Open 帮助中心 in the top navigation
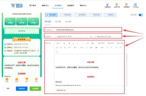Image resolution: width=146 pixels, height=96 pixels. pos(83,6)
